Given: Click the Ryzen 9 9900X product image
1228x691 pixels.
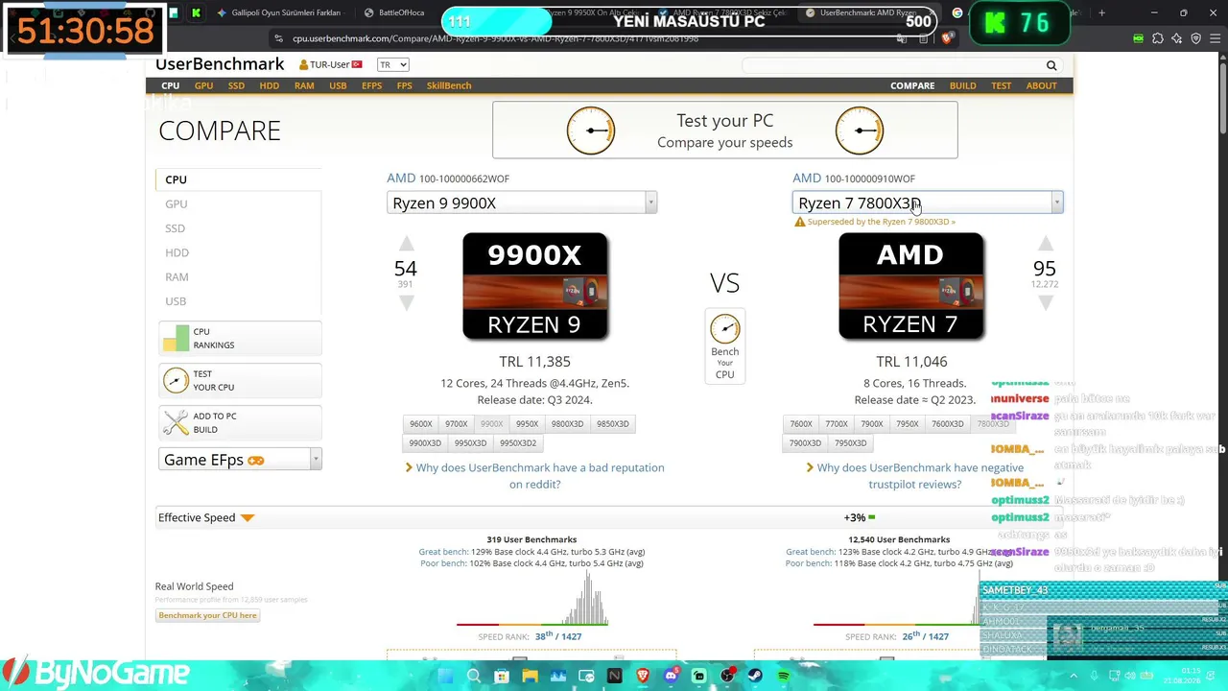Looking at the screenshot, I should point(534,286).
